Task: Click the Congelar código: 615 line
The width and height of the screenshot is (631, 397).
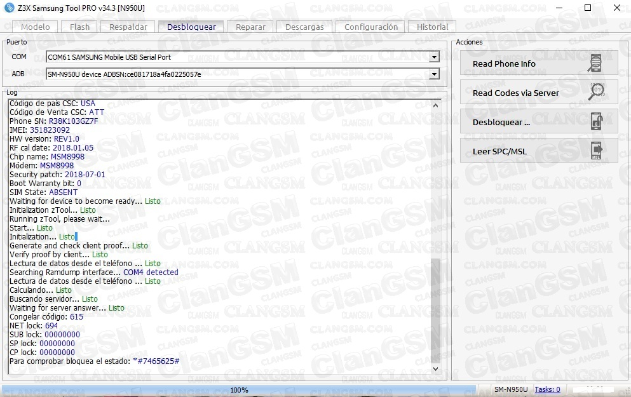Action: click(x=46, y=317)
